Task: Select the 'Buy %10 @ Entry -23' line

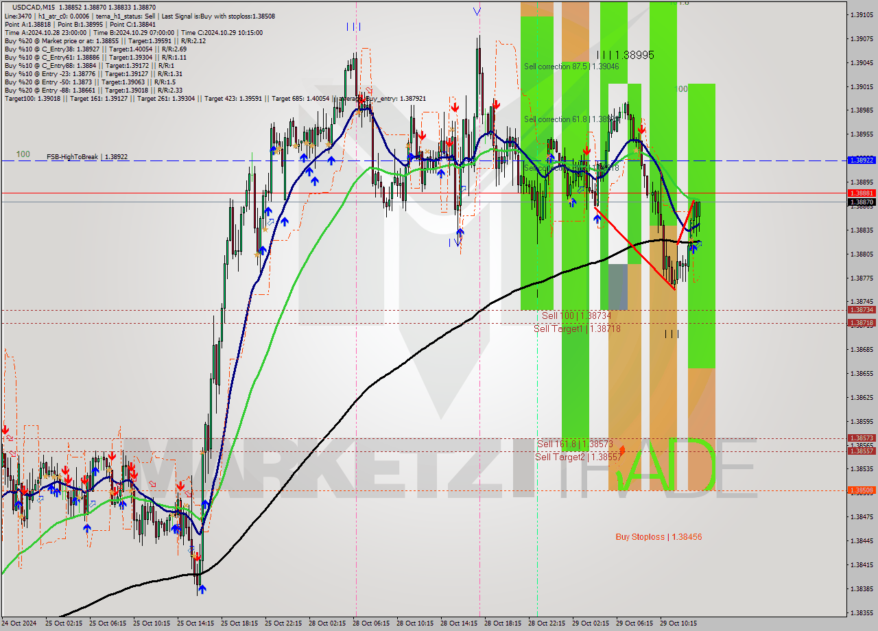Action: coord(93,73)
